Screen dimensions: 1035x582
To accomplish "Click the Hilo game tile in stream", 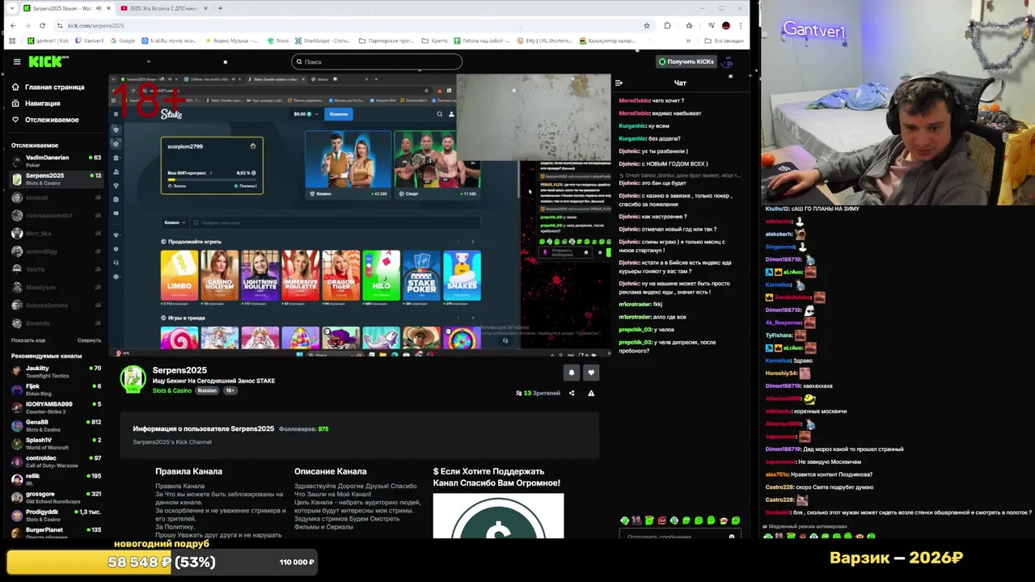I will [381, 275].
